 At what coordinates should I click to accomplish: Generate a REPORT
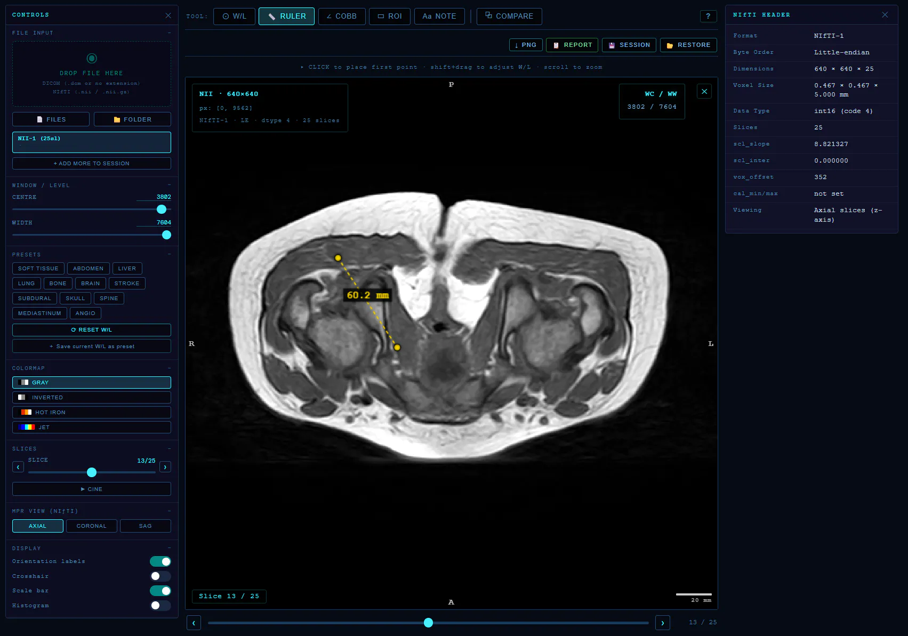point(572,45)
